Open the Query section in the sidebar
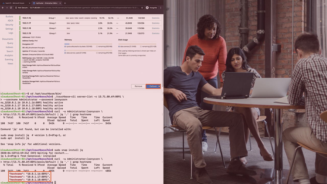Viewport: 327px width, 184px height. click(10, 43)
